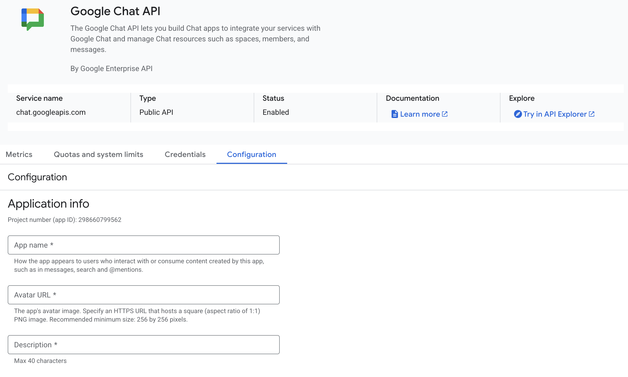The width and height of the screenshot is (628, 377).
Task: Focus the App name input field
Action: click(144, 245)
